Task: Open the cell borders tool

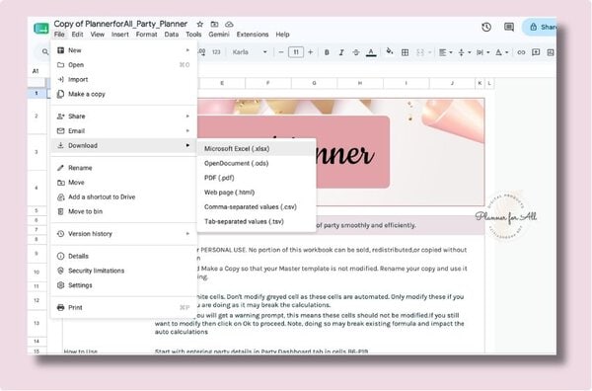Action: [x=406, y=52]
